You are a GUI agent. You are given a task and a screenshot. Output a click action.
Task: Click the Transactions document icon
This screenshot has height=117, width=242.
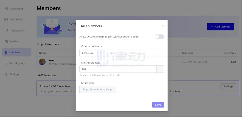[x=6, y=31]
